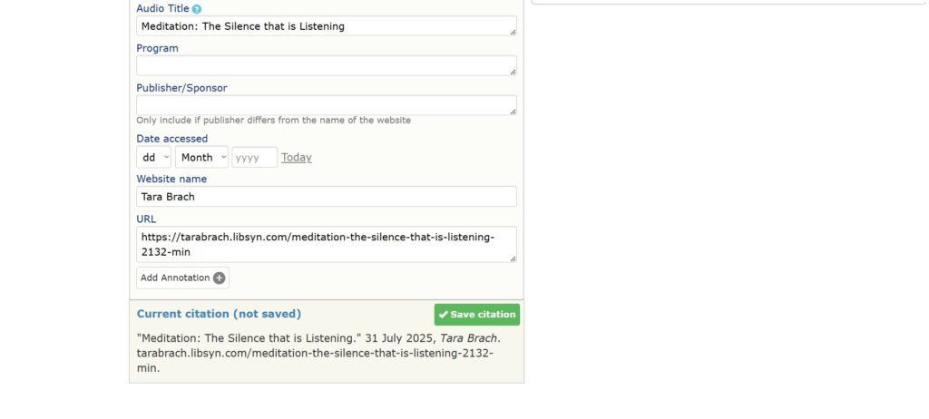Grab the Audio Title field resize handle
The image size is (929, 419).
point(513,32)
